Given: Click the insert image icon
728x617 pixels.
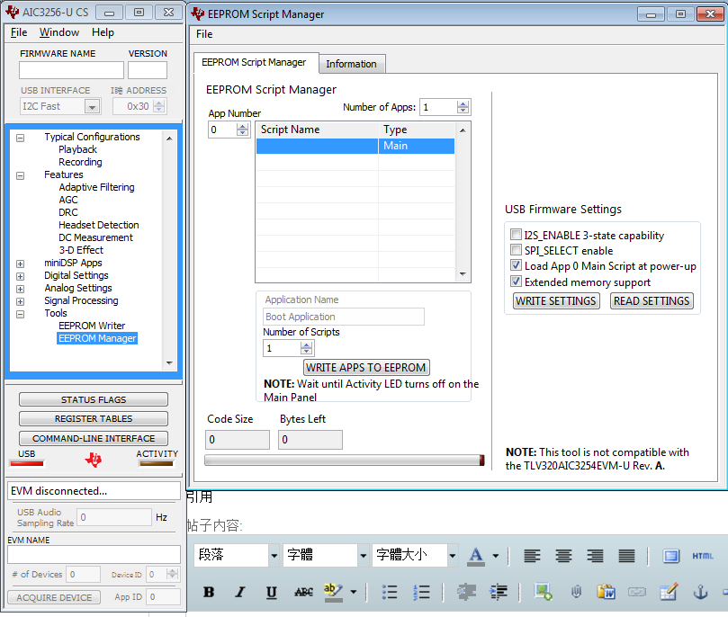Looking at the screenshot, I should [544, 592].
